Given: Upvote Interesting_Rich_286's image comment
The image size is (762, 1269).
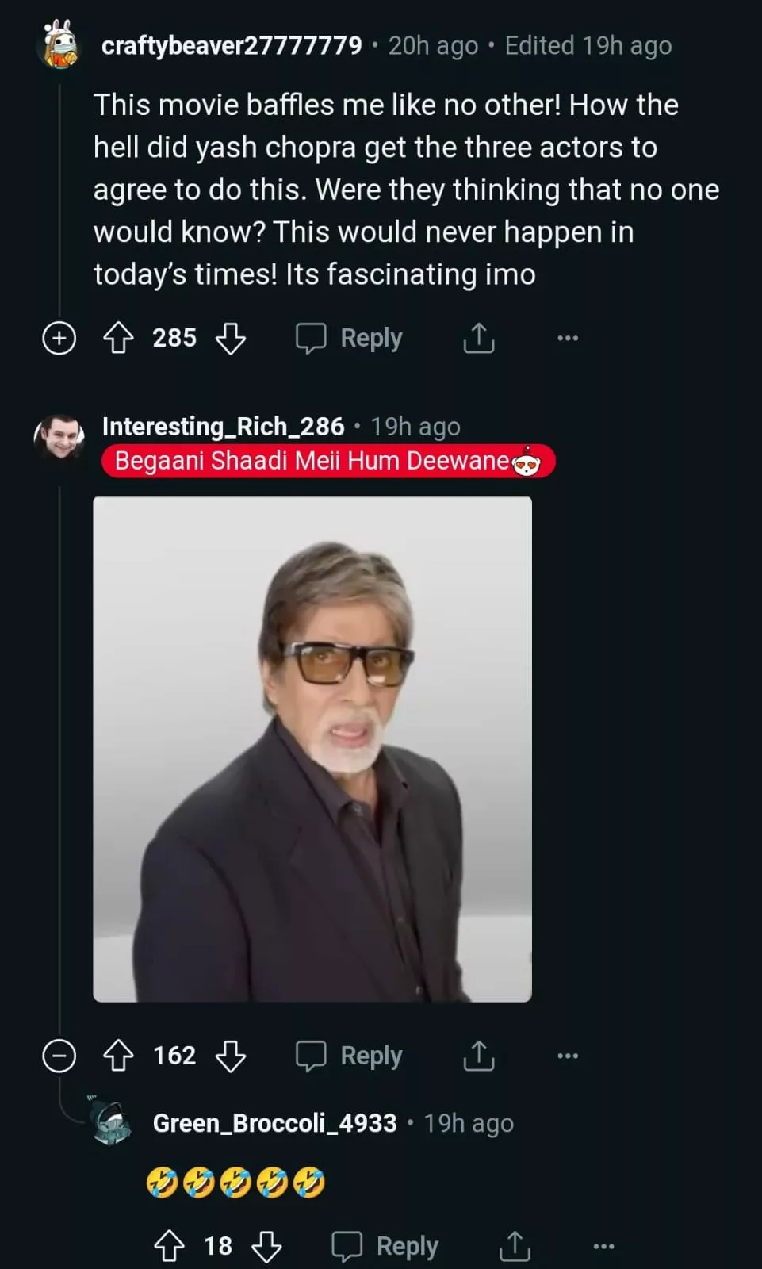Looking at the screenshot, I should coord(119,1056).
